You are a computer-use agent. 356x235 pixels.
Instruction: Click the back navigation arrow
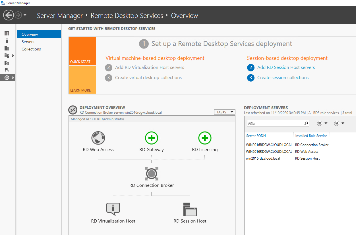9,15
